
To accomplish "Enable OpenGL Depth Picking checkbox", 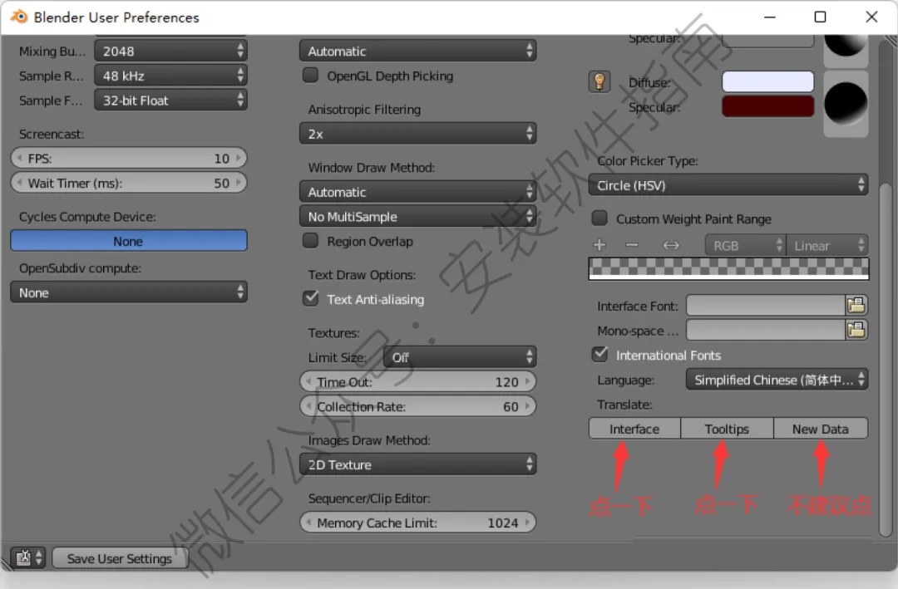I will click(x=310, y=76).
